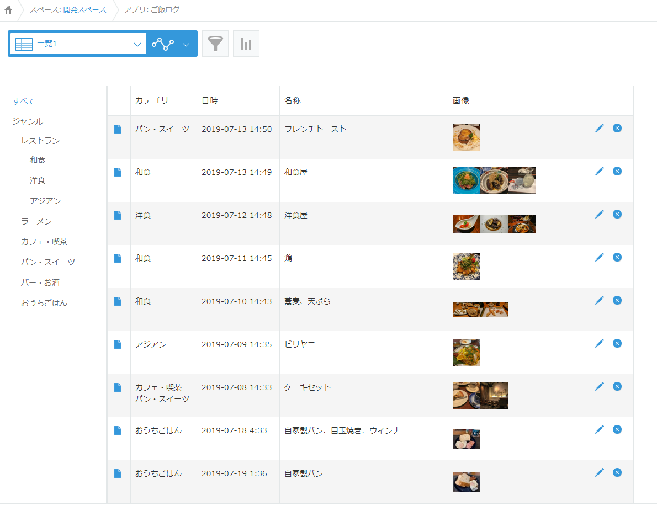Filter by バー・お酒 category
The height and width of the screenshot is (511, 657).
[40, 283]
